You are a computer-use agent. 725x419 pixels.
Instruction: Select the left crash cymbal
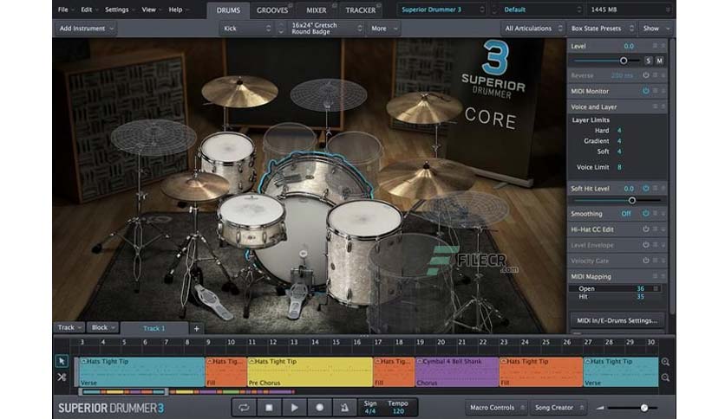(x=239, y=90)
